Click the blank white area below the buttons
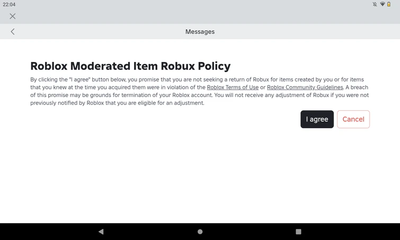Screen dimensions: 400x240 [200, 175]
